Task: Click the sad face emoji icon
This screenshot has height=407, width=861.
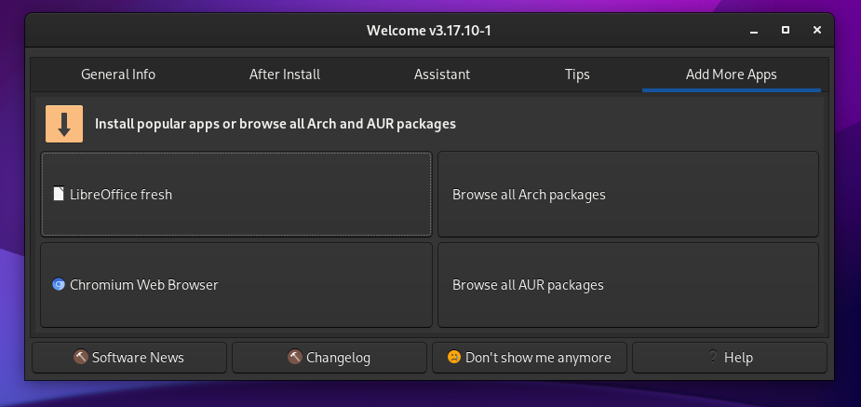Action: 453,358
